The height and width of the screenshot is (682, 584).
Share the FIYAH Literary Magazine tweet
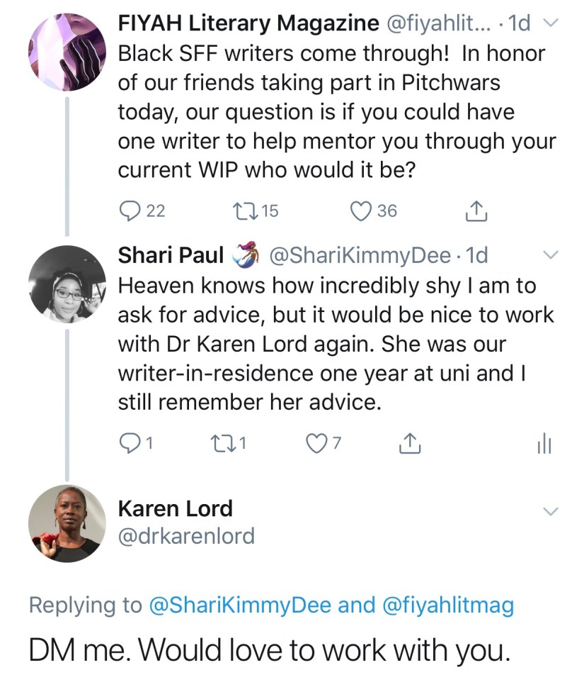(476, 211)
